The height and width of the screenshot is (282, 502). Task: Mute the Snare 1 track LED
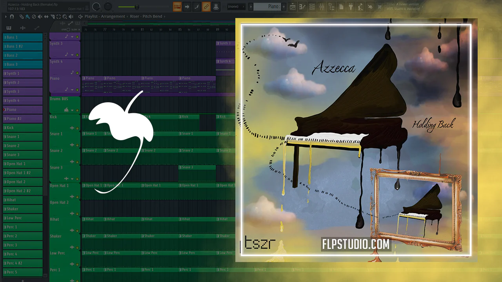(77, 145)
